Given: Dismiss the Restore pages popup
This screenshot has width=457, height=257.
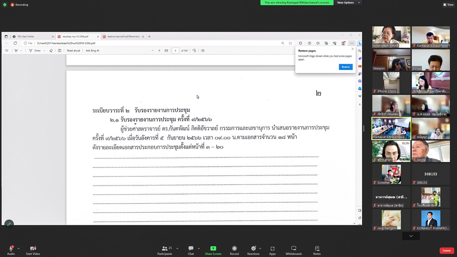Looking at the screenshot, I should point(353,49).
